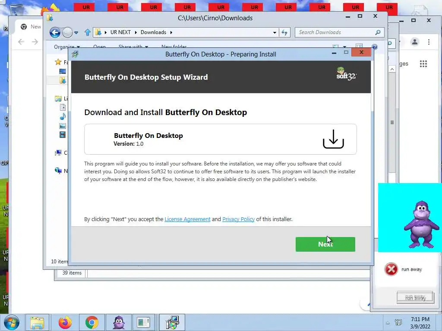This screenshot has width=442, height=331.
Task: Open recent locations dropdown in Explorer
Action: [x=76, y=33]
